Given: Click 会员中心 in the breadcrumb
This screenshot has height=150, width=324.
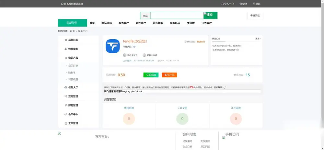Looking at the screenshot, I should click(83, 31).
